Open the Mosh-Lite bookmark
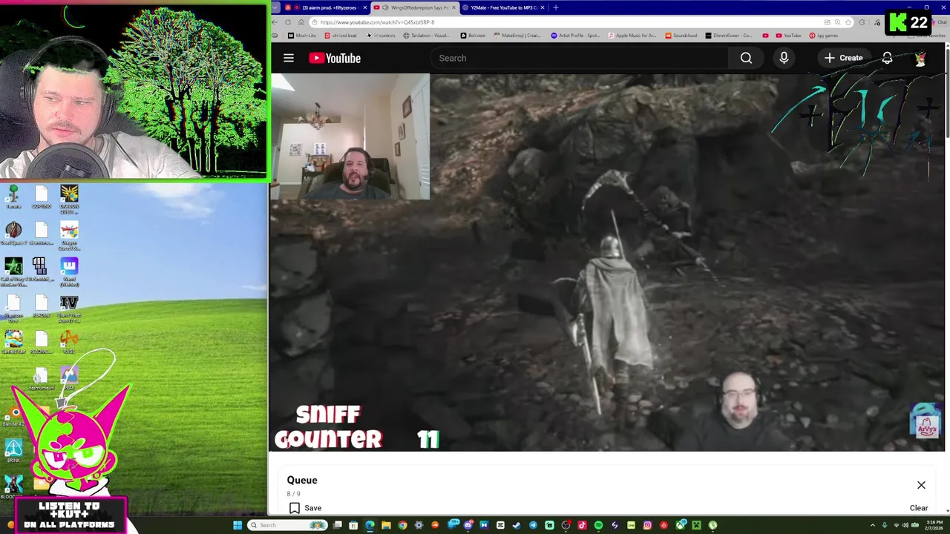Screen dimensions: 950x534 coord(301,36)
